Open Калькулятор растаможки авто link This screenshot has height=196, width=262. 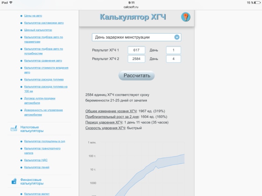[44, 23]
